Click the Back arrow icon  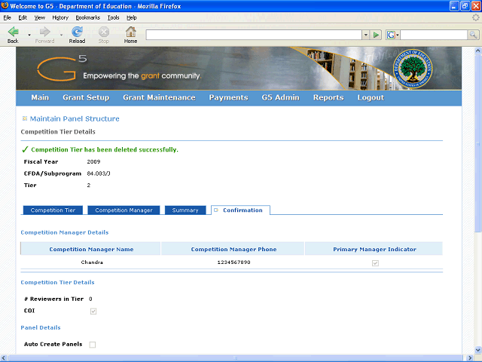14,32
